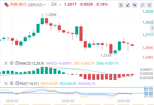
Task: Click the percent change -0.16%
Action: click(101, 5)
